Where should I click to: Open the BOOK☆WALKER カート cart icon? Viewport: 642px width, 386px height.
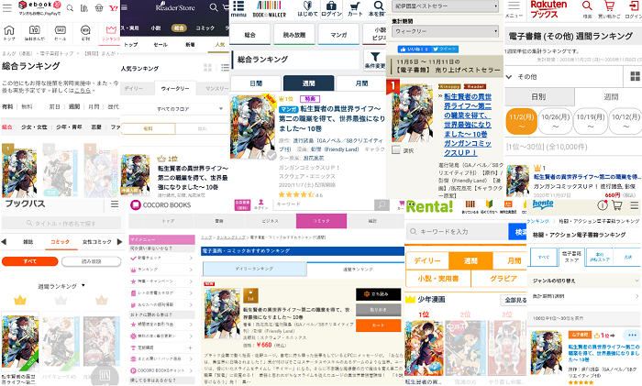click(355, 9)
